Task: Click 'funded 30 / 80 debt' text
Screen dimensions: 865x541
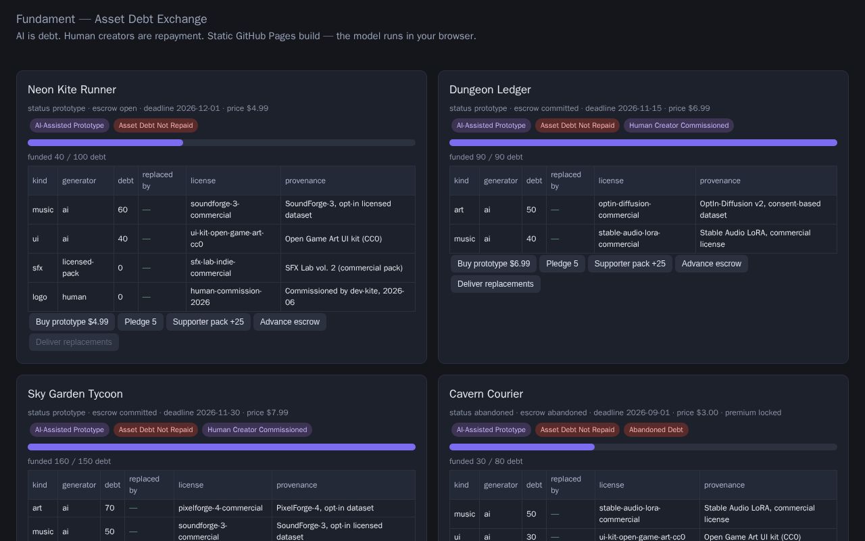Action: coord(486,461)
